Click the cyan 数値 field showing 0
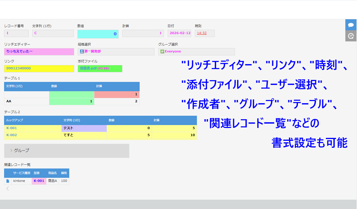The height and width of the screenshot is (209, 357). click(98, 34)
